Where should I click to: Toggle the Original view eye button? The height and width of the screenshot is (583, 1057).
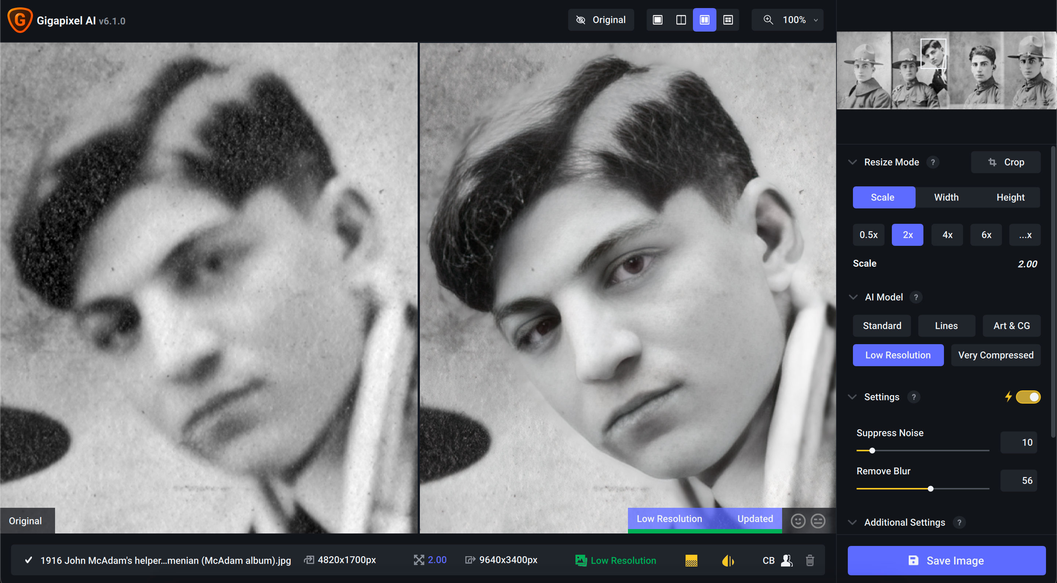point(601,20)
